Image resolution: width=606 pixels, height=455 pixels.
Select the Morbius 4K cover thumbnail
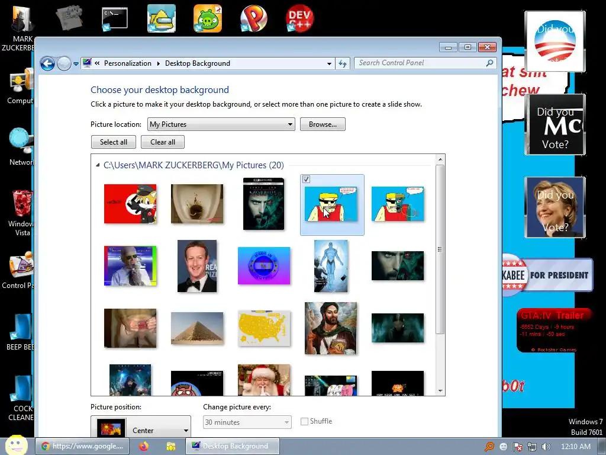(264, 204)
